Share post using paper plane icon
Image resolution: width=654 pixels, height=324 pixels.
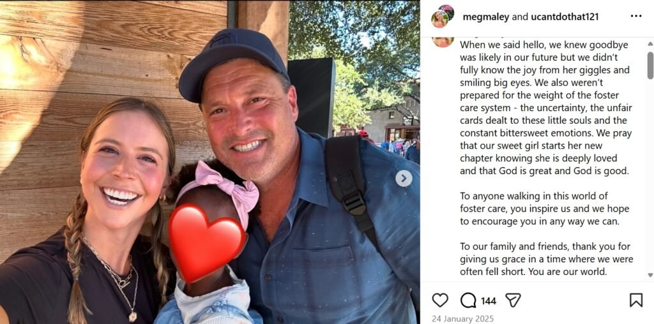513,300
